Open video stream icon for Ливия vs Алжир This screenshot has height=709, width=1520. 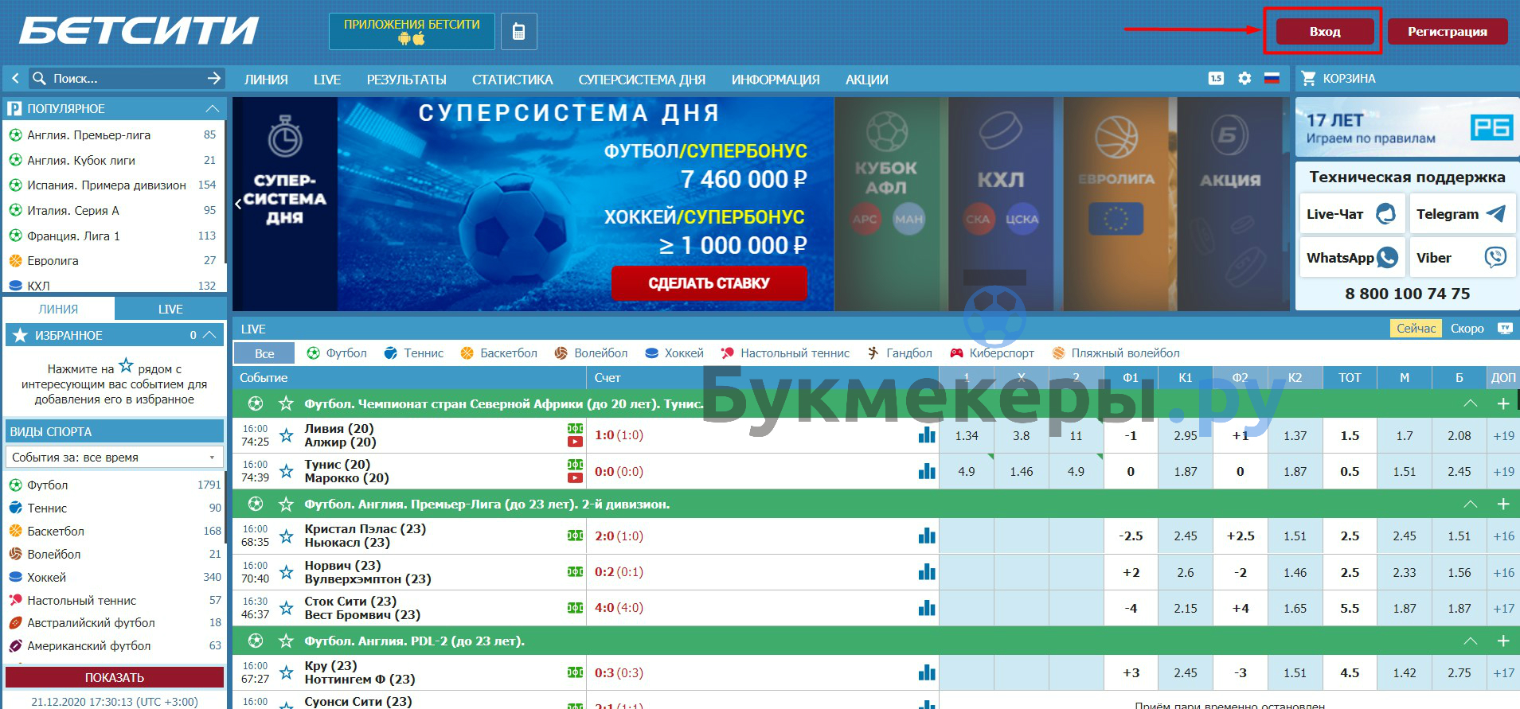tap(575, 442)
